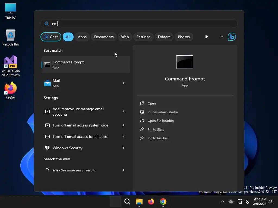Filter results by Settings
278x208 pixels.
coord(143,37)
